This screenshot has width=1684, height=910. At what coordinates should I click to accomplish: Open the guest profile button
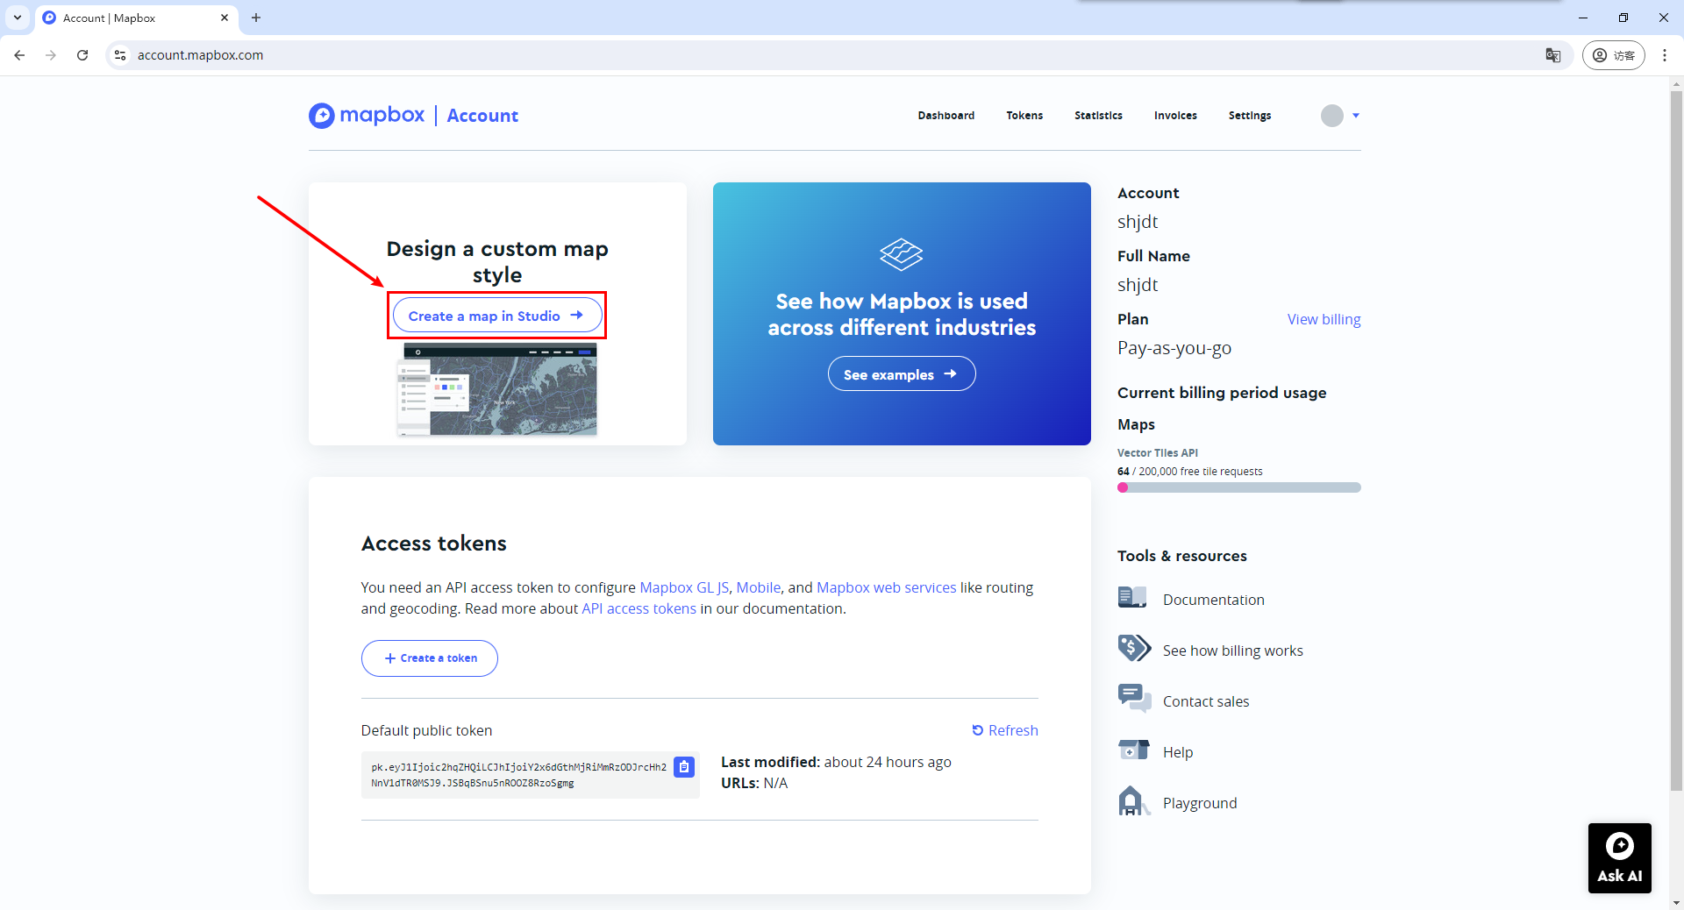1614,55
